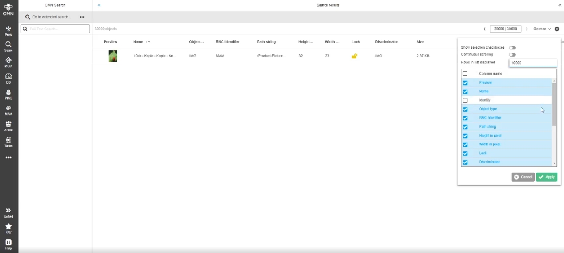Click the column list scroll up arrow
The image size is (564, 253).
click(554, 81)
